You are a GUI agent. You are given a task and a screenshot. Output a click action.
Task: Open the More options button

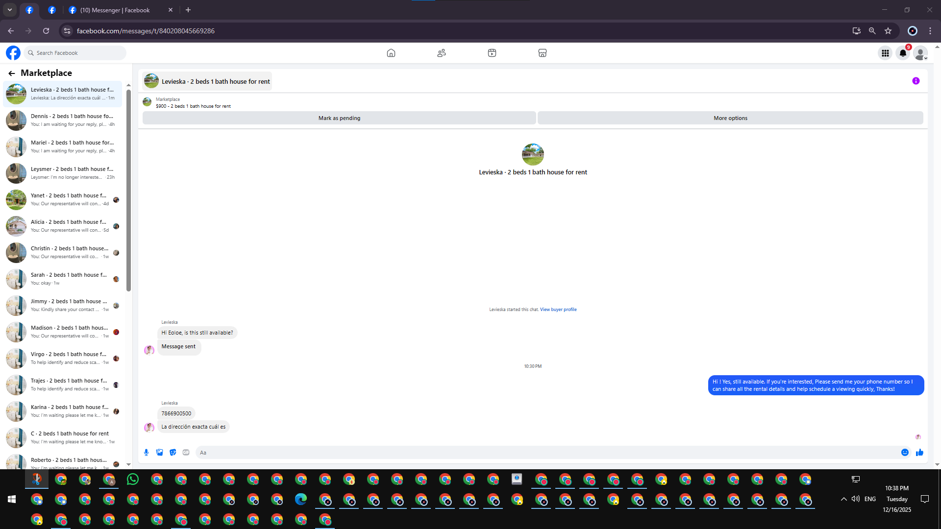[730, 118]
